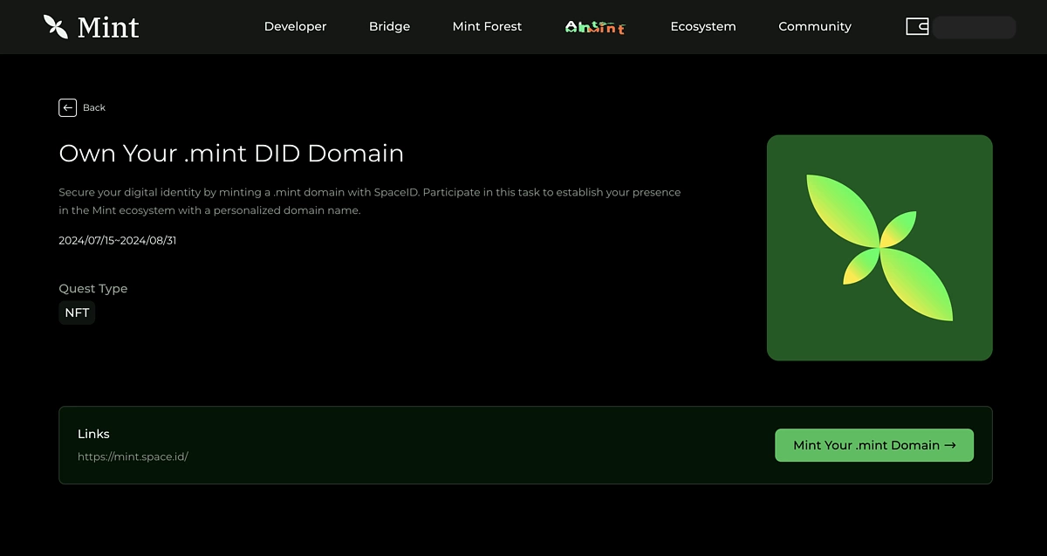Click the NFT quest type tag
Image resolution: width=1047 pixels, height=556 pixels.
(77, 312)
